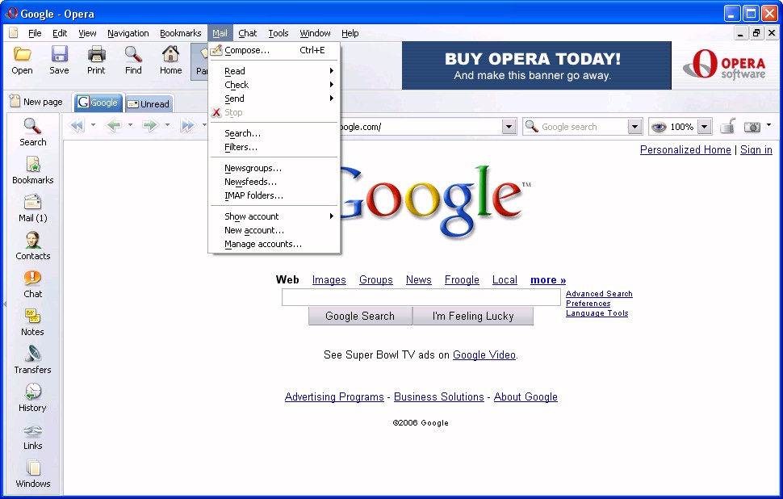Expand the Show account submenu
Viewport: 783px width, 499px height.
[x=274, y=216]
